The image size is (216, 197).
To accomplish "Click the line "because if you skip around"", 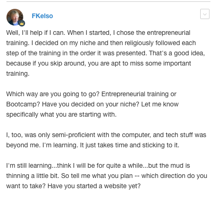I will (x=98, y=63).
